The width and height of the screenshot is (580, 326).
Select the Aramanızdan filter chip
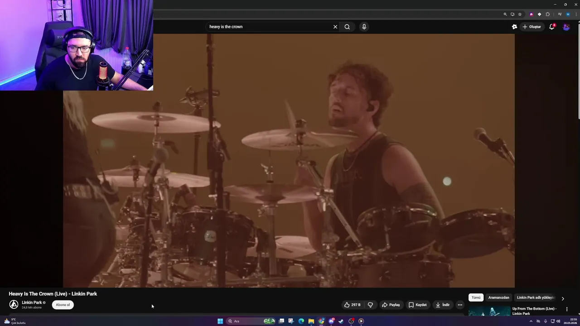[x=499, y=297]
